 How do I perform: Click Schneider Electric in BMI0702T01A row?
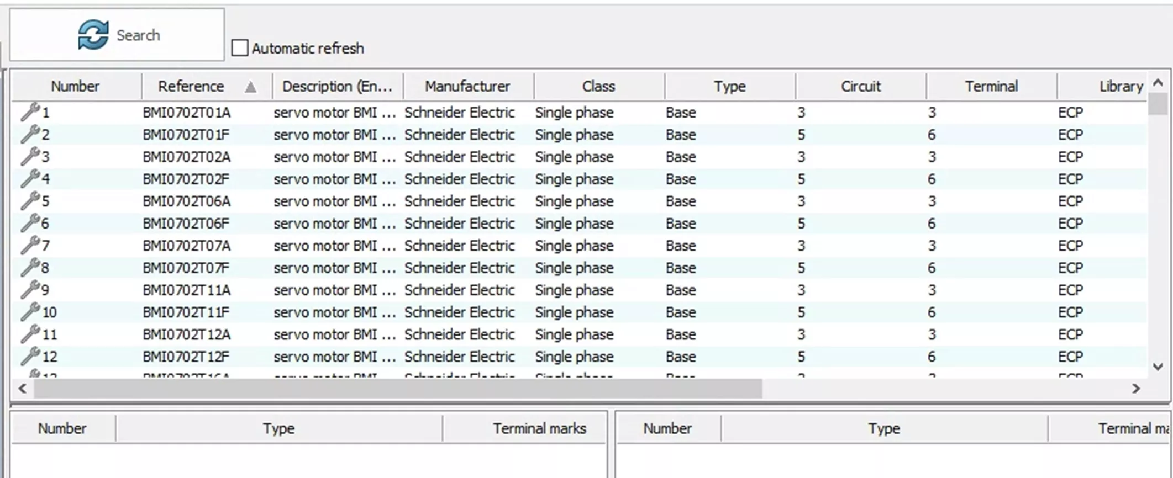click(460, 113)
